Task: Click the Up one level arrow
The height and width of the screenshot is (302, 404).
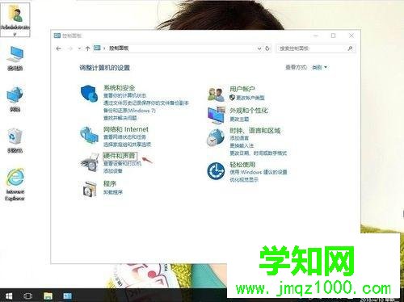Action: [x=87, y=48]
